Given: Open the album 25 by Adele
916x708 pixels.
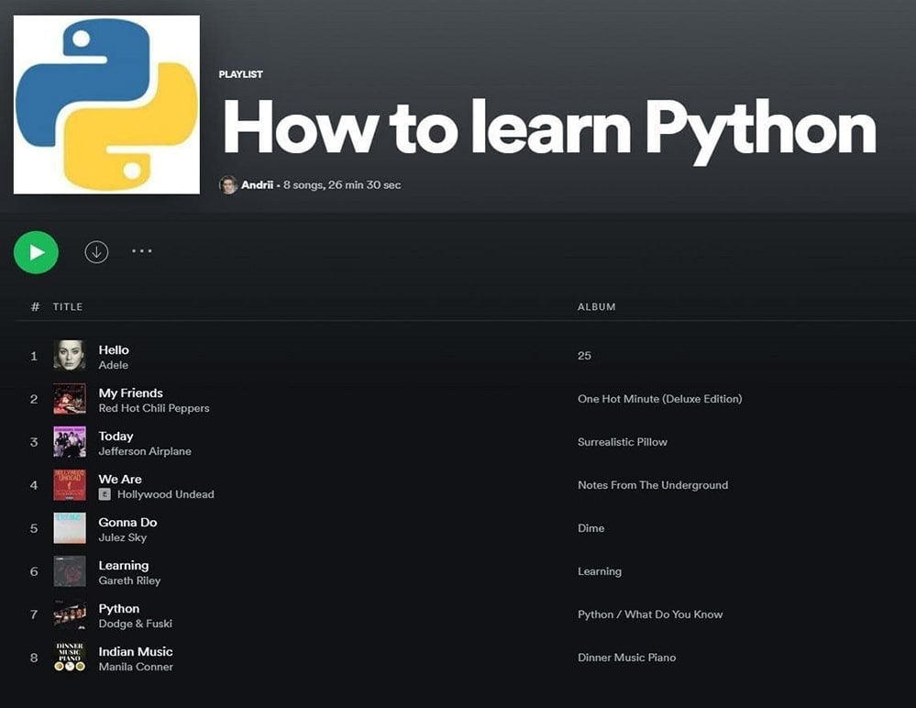Looking at the screenshot, I should pyautogui.click(x=585, y=356).
